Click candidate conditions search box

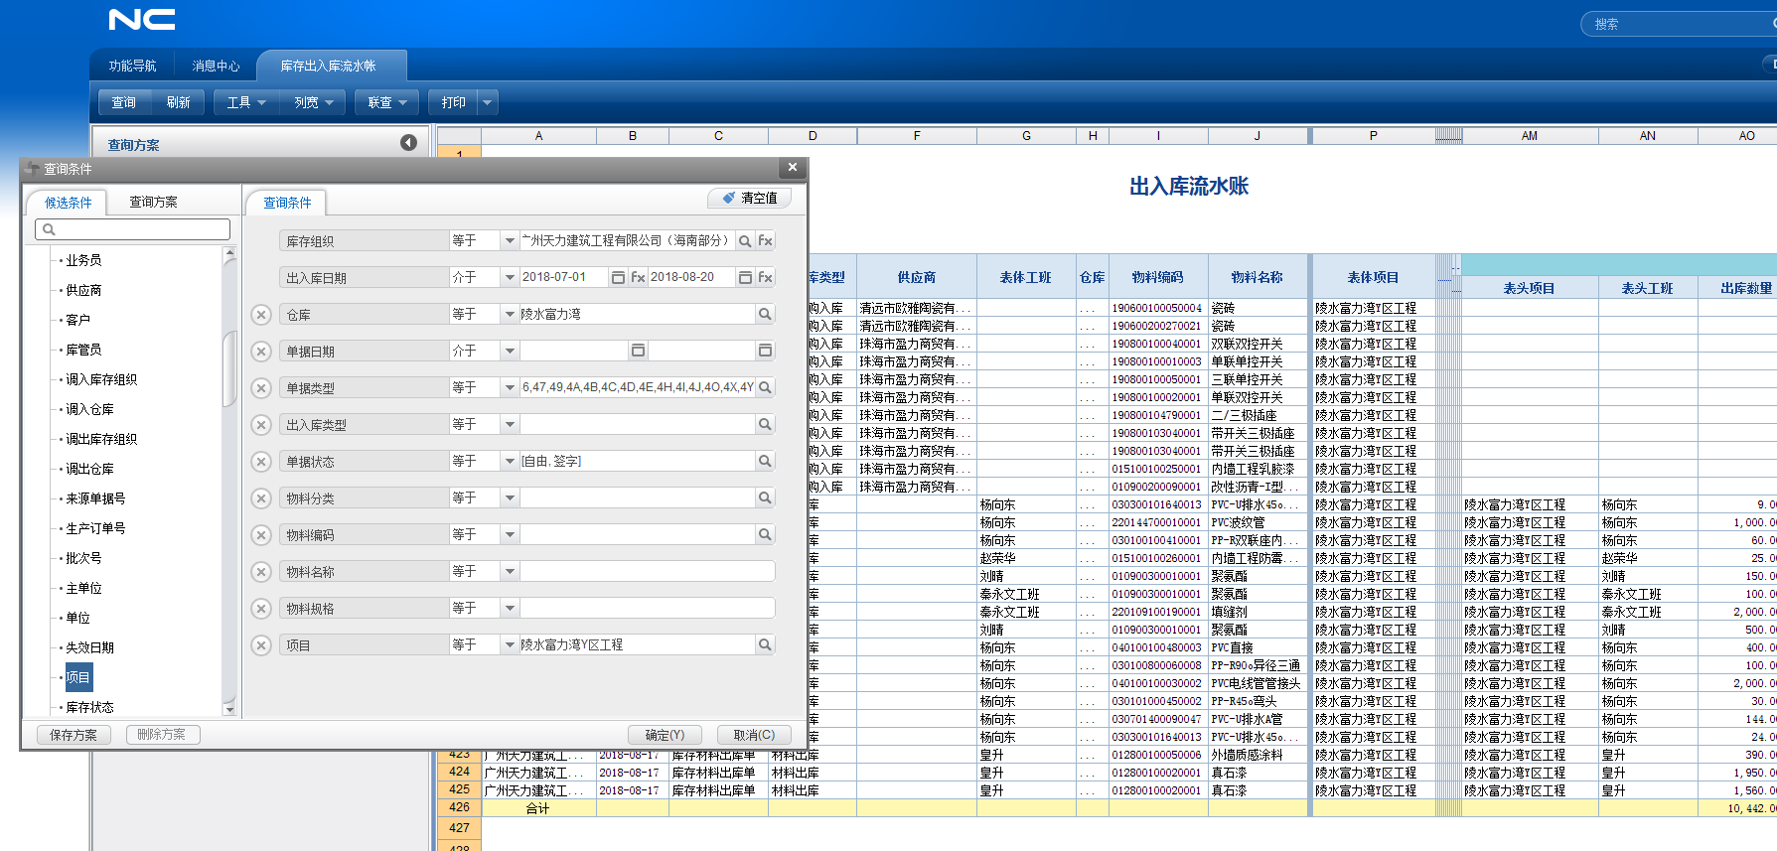(x=133, y=229)
